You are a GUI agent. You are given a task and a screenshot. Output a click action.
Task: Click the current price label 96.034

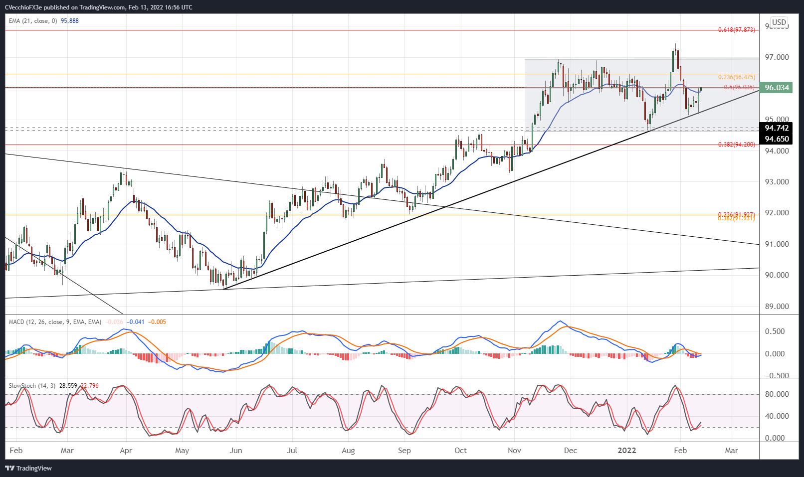pos(777,88)
